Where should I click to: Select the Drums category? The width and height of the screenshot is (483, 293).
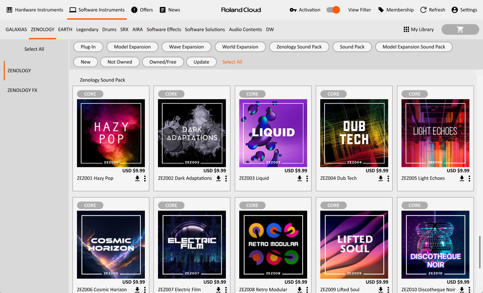pos(109,29)
